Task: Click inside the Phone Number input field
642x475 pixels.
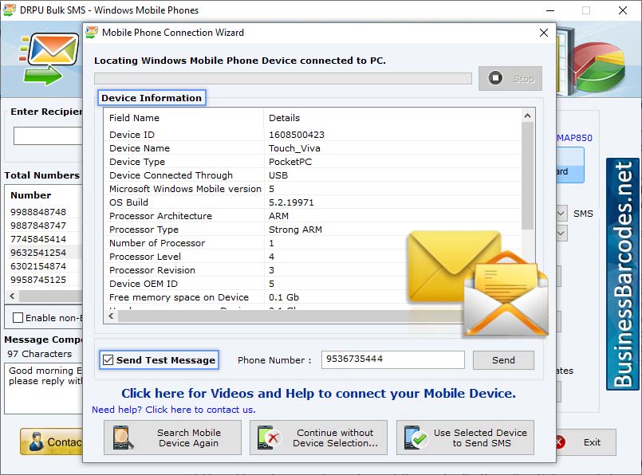Action: pos(392,359)
